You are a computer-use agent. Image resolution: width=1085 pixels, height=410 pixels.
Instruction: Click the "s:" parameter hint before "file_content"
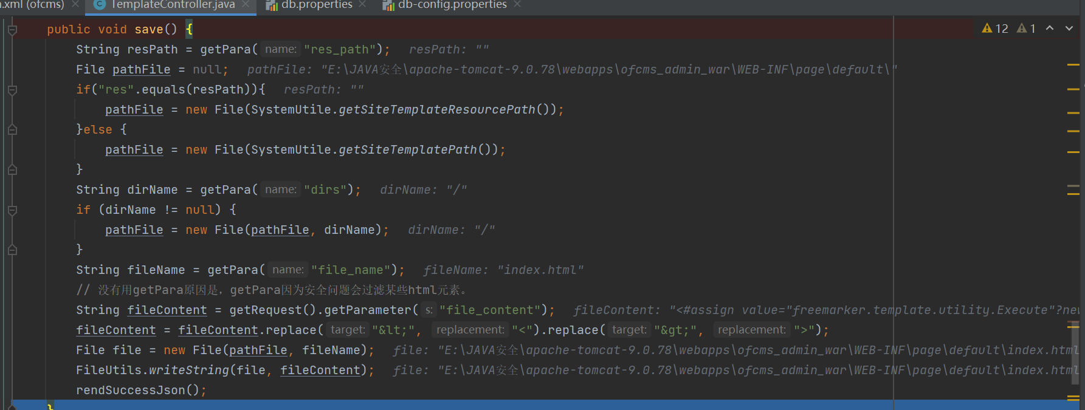tap(429, 310)
